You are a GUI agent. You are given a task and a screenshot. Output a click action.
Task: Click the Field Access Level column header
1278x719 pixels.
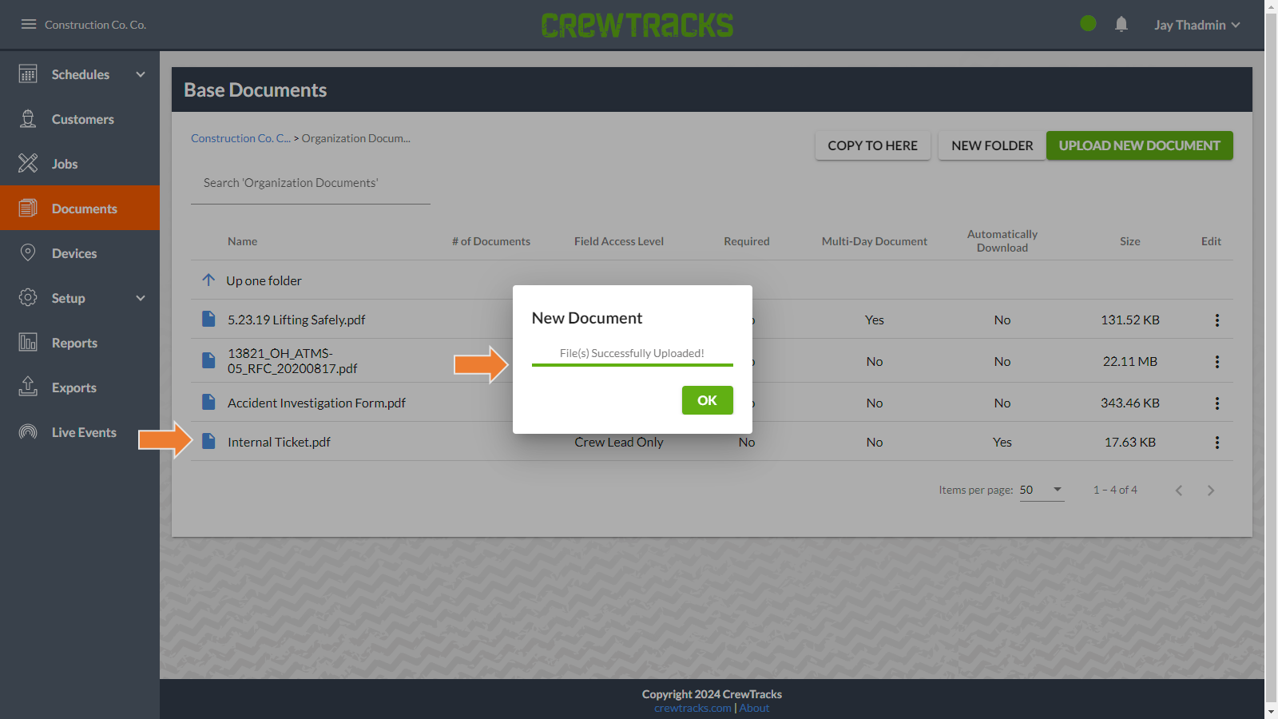click(x=619, y=241)
